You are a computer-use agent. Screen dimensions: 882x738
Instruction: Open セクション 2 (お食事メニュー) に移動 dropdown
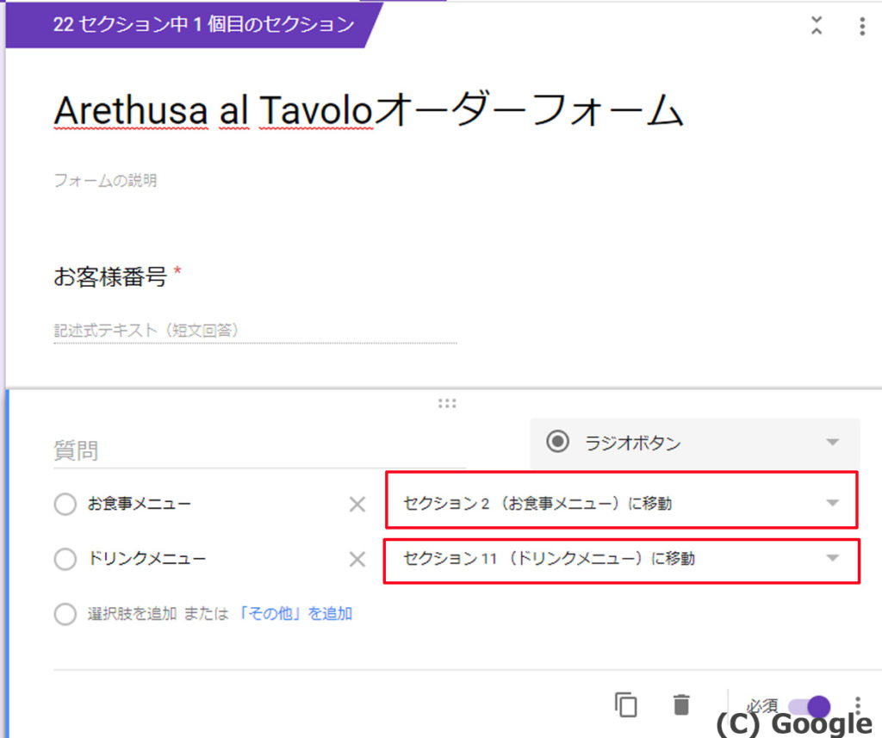622,500
